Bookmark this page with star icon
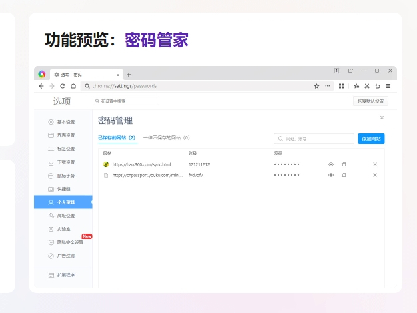The height and width of the screenshot is (313, 417). [316, 86]
